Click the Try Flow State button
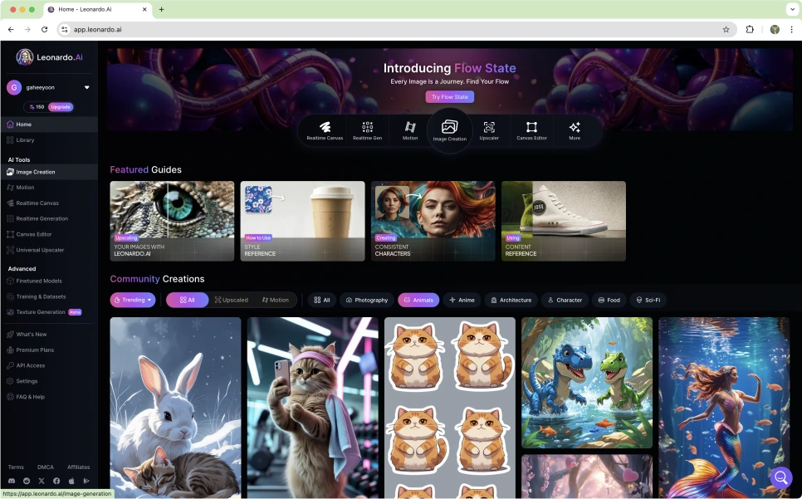Image resolution: width=802 pixels, height=499 pixels. (x=450, y=96)
